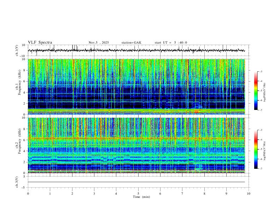The width and height of the screenshot is (280, 217).
Task: Click the "4" kHz tick on ch.1 axis
Action: pos(24,93)
